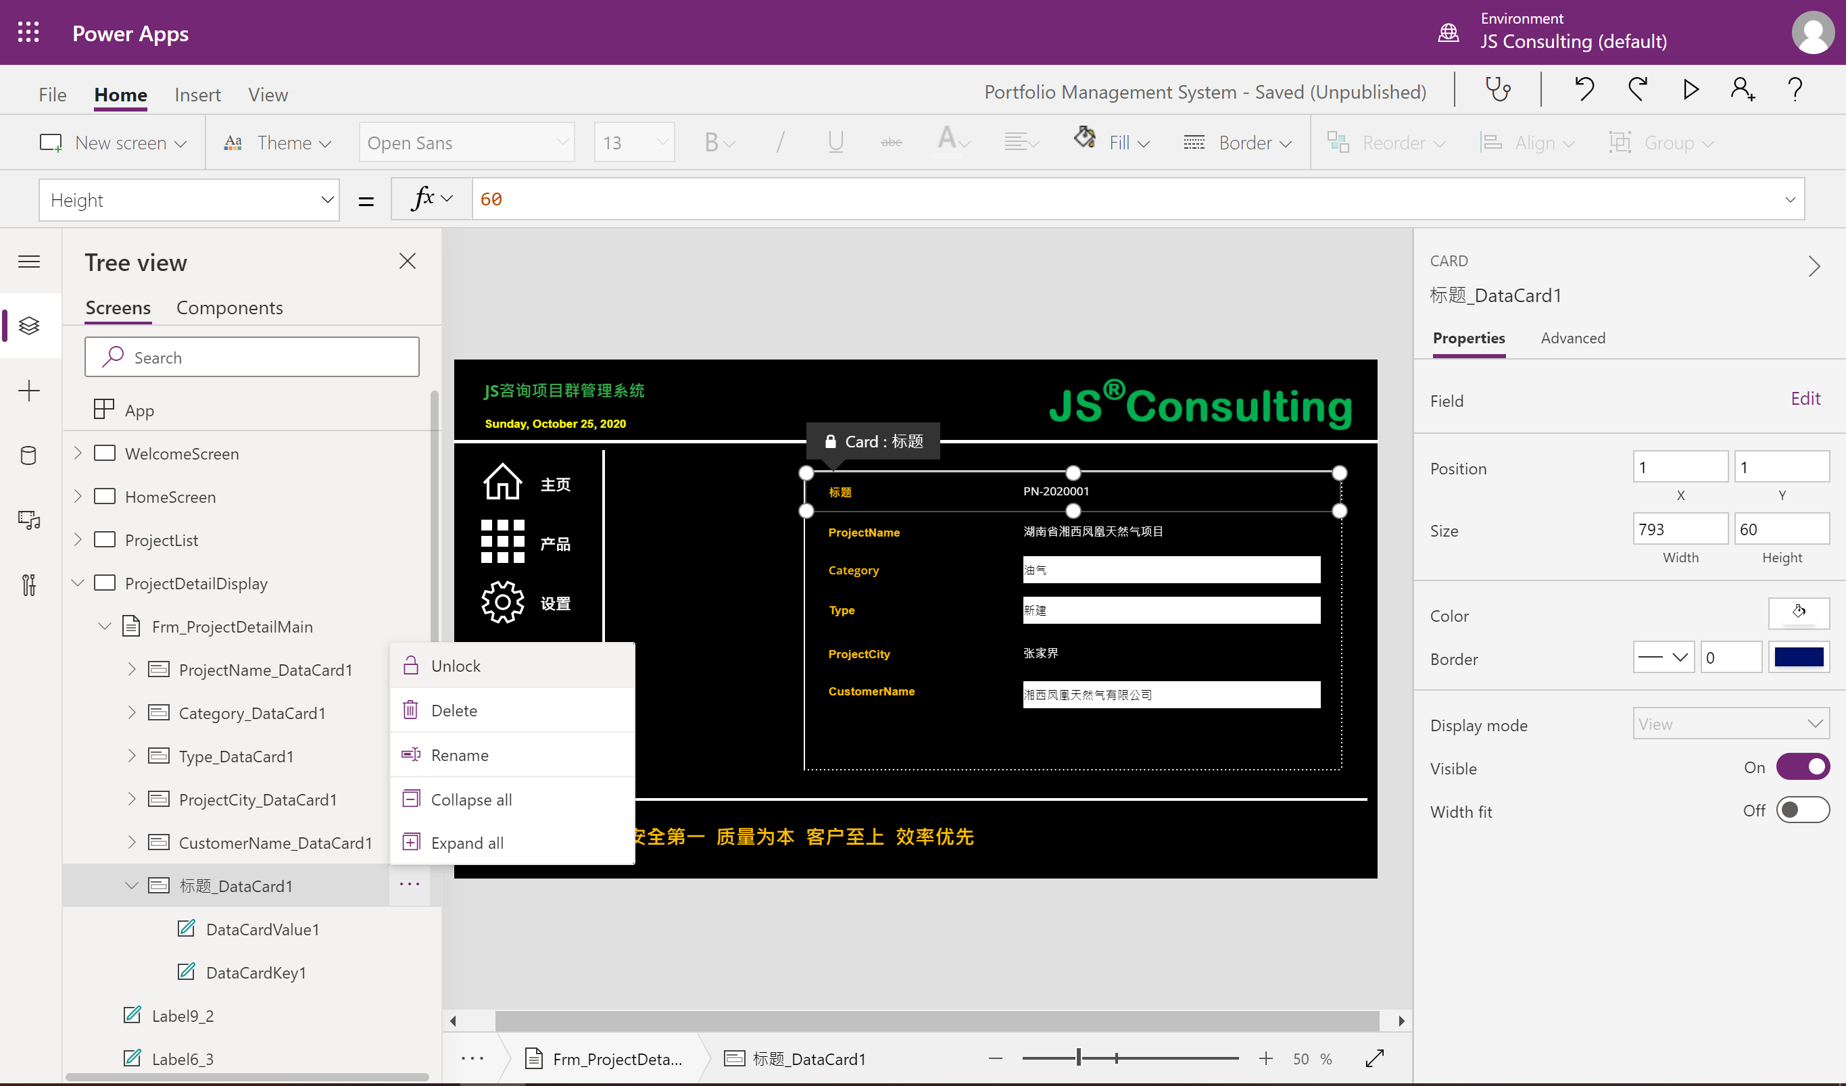
Task: Run the App checker stethoscope icon
Action: [1497, 90]
